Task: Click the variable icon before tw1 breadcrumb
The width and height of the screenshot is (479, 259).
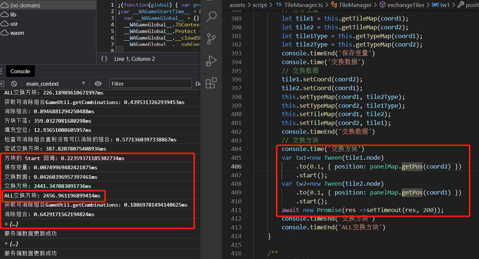Action: pos(435,5)
